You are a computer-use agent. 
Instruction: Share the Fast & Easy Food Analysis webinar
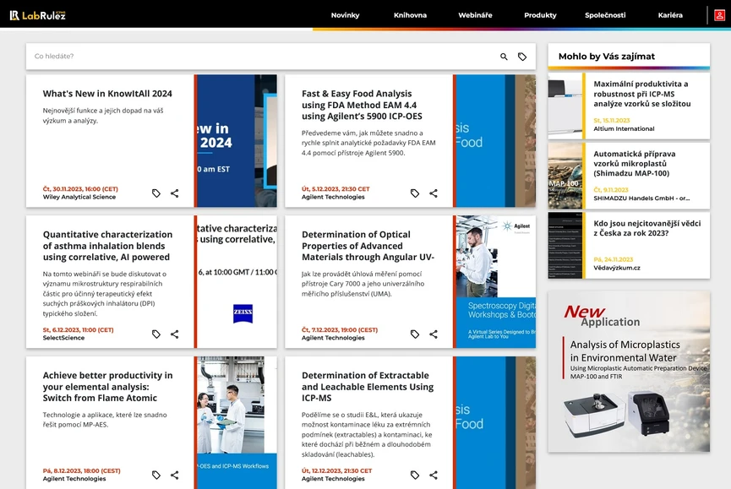coord(434,193)
